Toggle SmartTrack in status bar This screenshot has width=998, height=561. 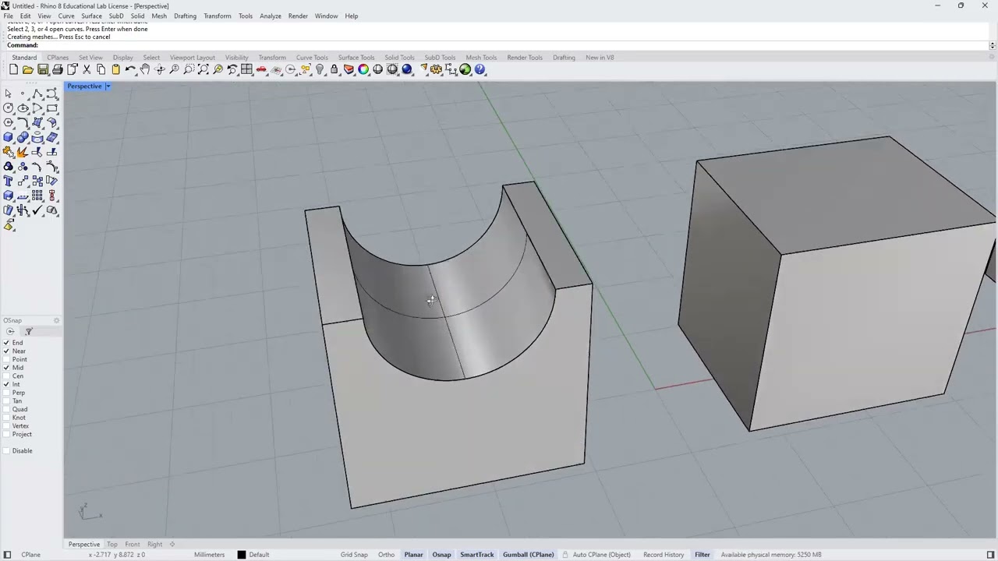(x=476, y=555)
